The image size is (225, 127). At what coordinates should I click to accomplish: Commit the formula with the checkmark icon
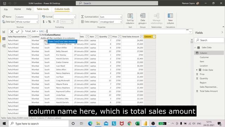(x=18, y=31)
